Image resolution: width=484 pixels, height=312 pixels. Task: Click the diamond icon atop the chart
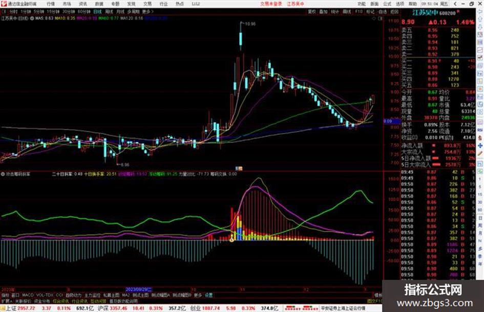coord(374,18)
